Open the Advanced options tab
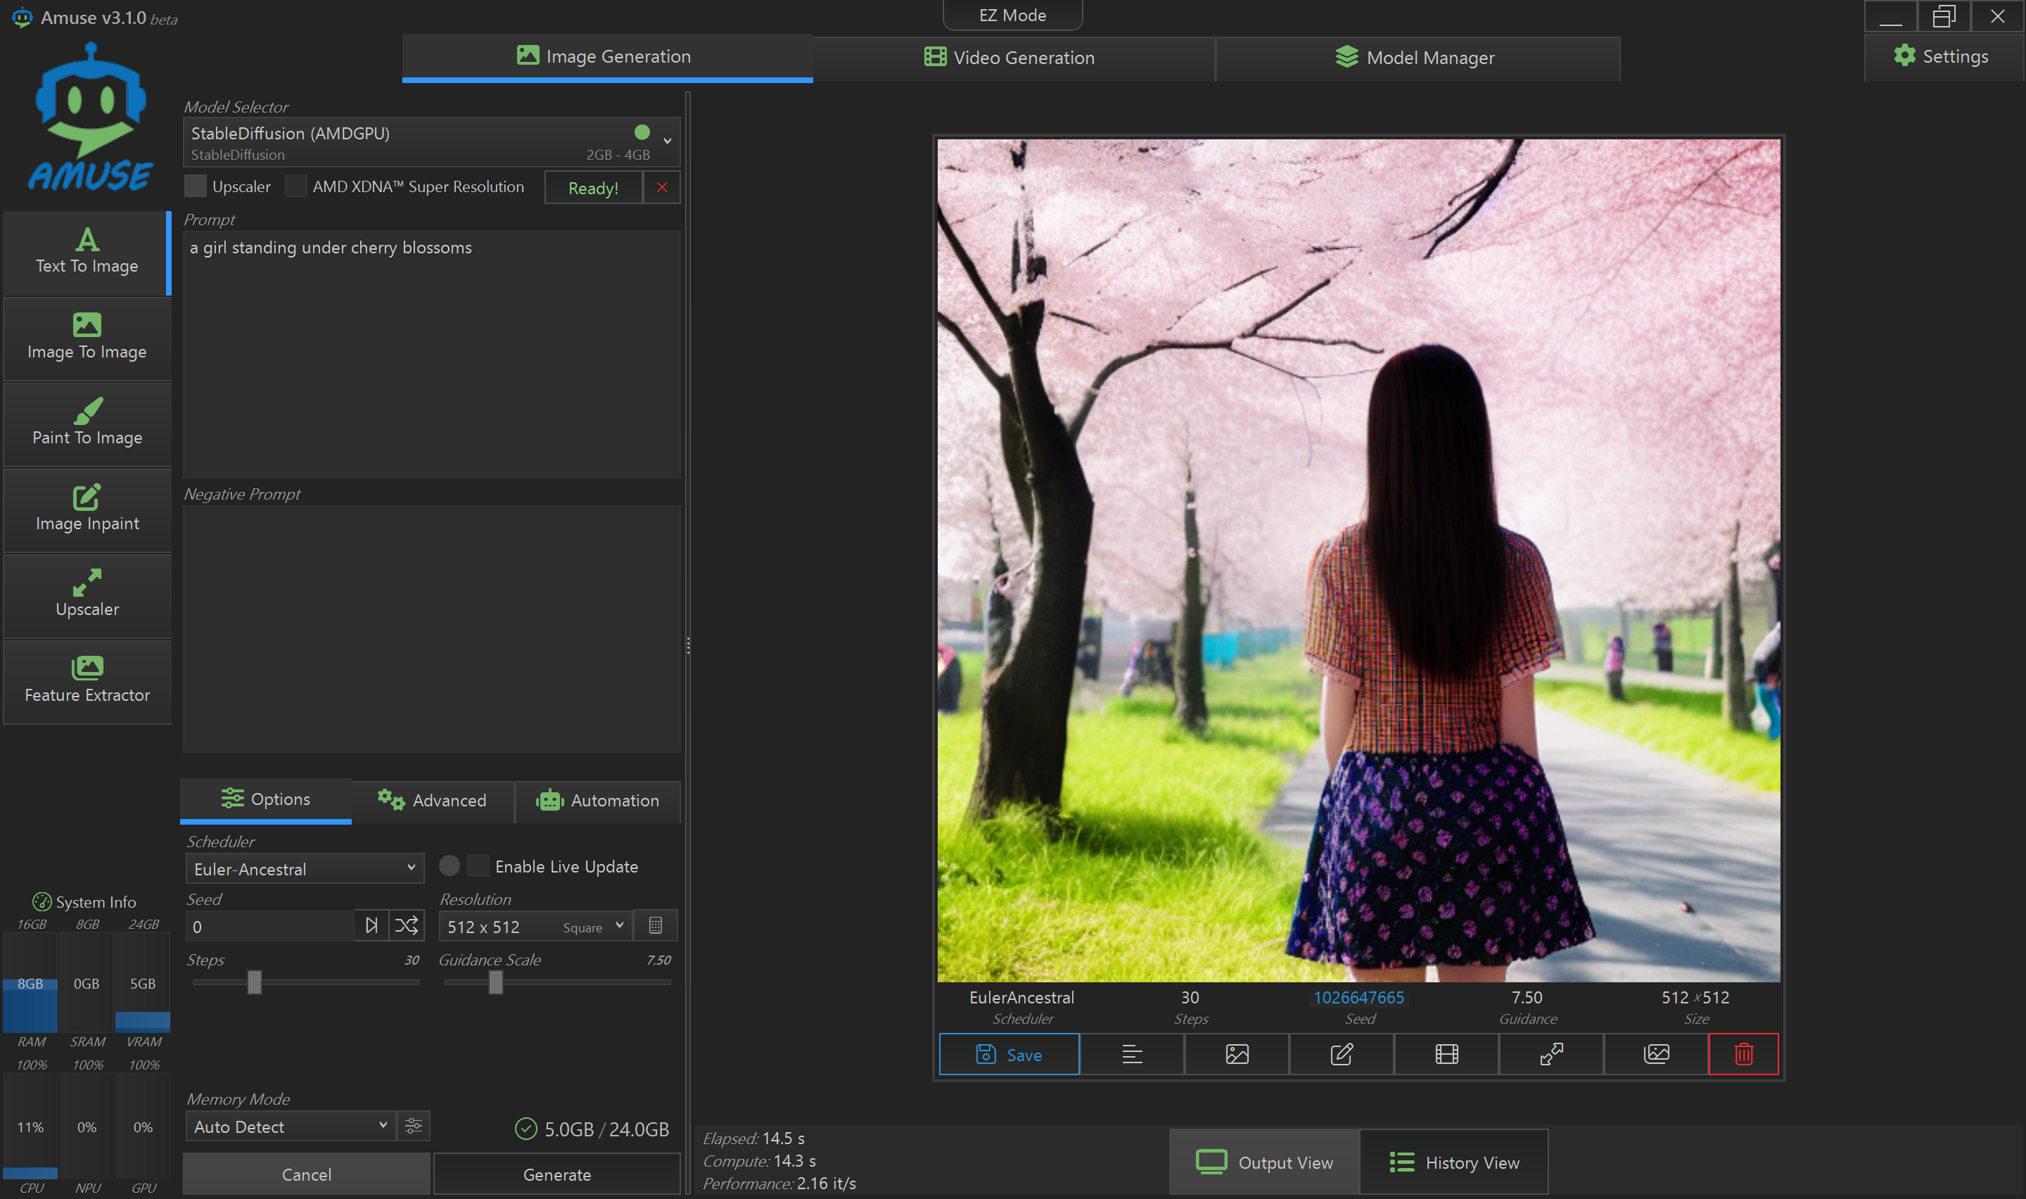This screenshot has height=1199, width=2026. click(x=433, y=801)
